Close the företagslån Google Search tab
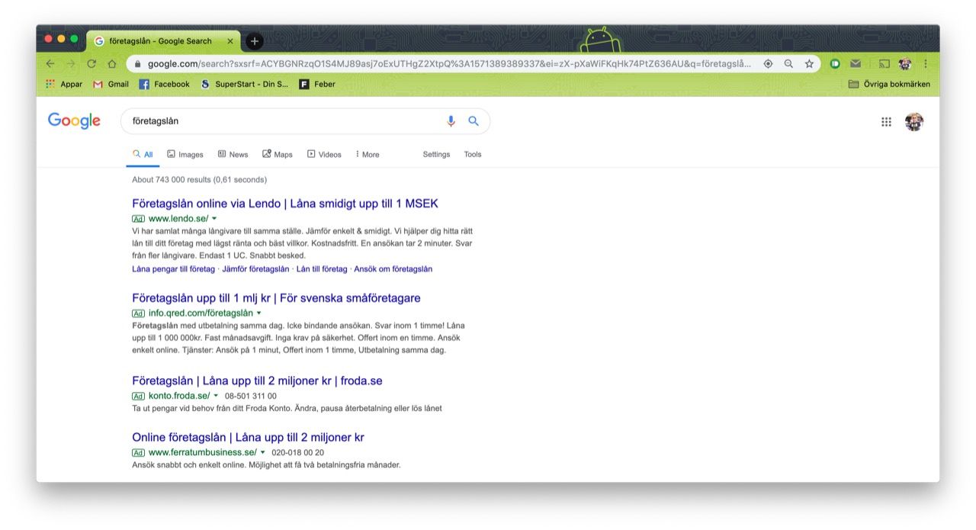This screenshot has width=976, height=530. tap(230, 41)
